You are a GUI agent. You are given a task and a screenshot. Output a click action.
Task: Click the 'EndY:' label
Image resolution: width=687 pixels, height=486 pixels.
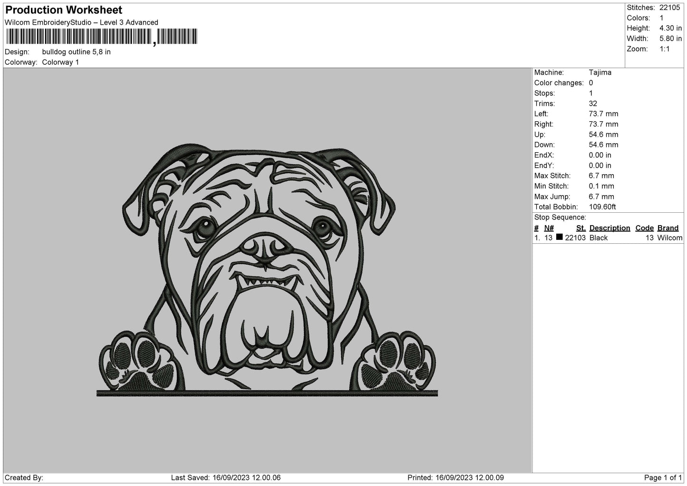[544, 166]
